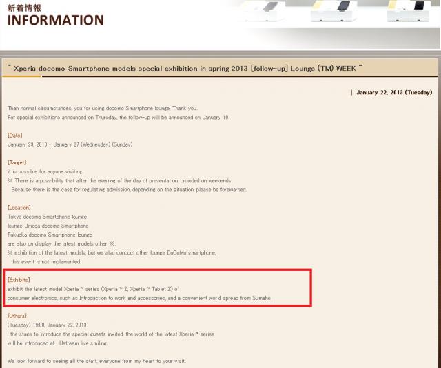Click the 19:00 January 22 stage time
The width and height of the screenshot is (441, 368).
pos(47,325)
